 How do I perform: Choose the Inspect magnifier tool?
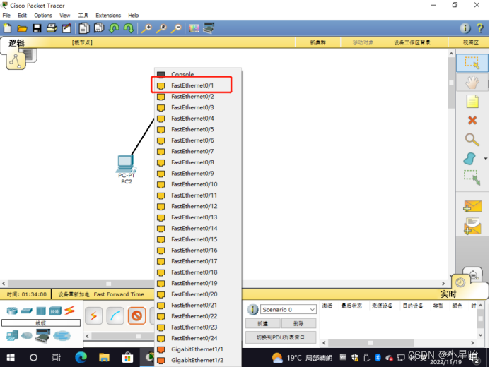pos(472,139)
